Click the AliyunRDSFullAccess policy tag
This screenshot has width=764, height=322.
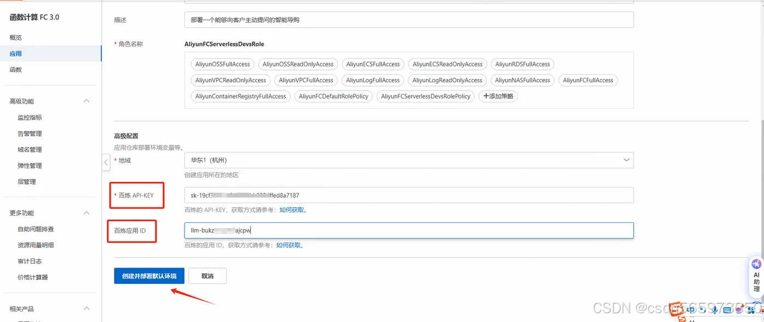click(523, 64)
